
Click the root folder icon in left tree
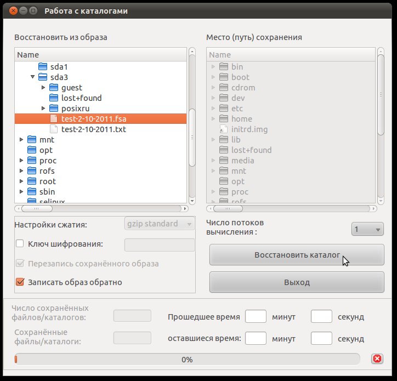click(32, 181)
